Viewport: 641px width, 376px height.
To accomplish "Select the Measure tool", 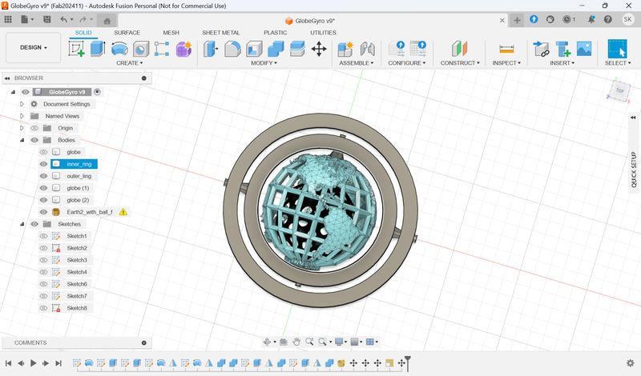I will point(506,49).
